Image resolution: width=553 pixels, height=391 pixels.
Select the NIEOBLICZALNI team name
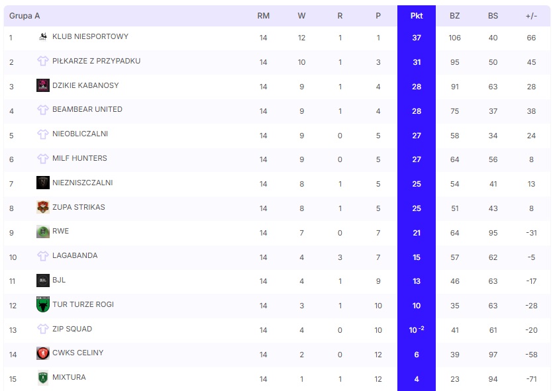click(x=79, y=134)
